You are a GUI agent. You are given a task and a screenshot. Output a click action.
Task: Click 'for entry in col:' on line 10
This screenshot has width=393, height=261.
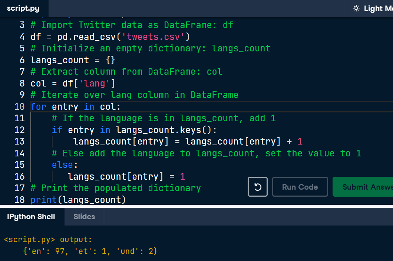click(76, 107)
